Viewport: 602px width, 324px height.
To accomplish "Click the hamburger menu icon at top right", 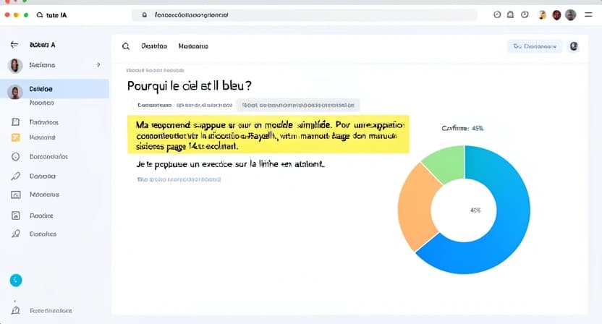I will (x=588, y=15).
